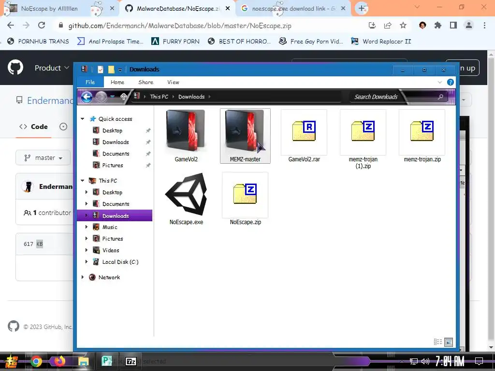The image size is (495, 371).
Task: Click Chrome reload page button
Action: pyautogui.click(x=42, y=25)
